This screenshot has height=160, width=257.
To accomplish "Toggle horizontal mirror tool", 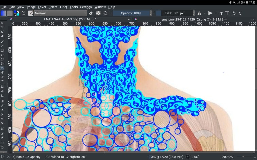I will pyautogui.click(x=199, y=13).
